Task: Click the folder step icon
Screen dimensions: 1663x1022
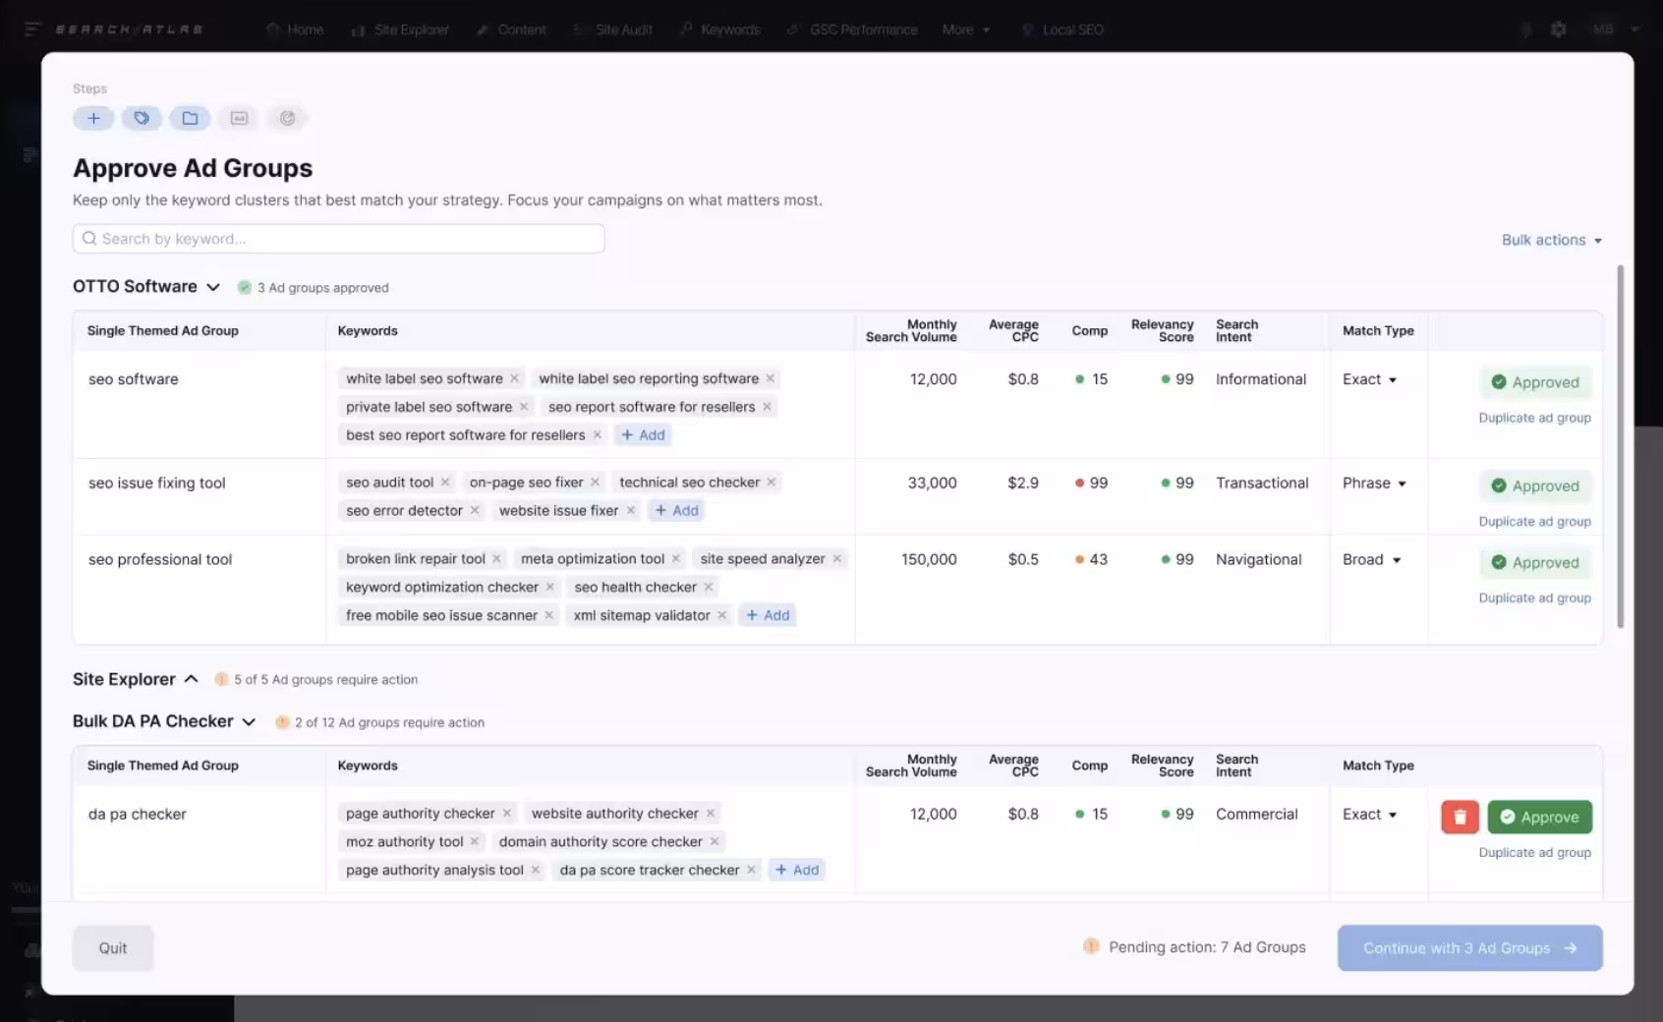Action: click(x=190, y=118)
